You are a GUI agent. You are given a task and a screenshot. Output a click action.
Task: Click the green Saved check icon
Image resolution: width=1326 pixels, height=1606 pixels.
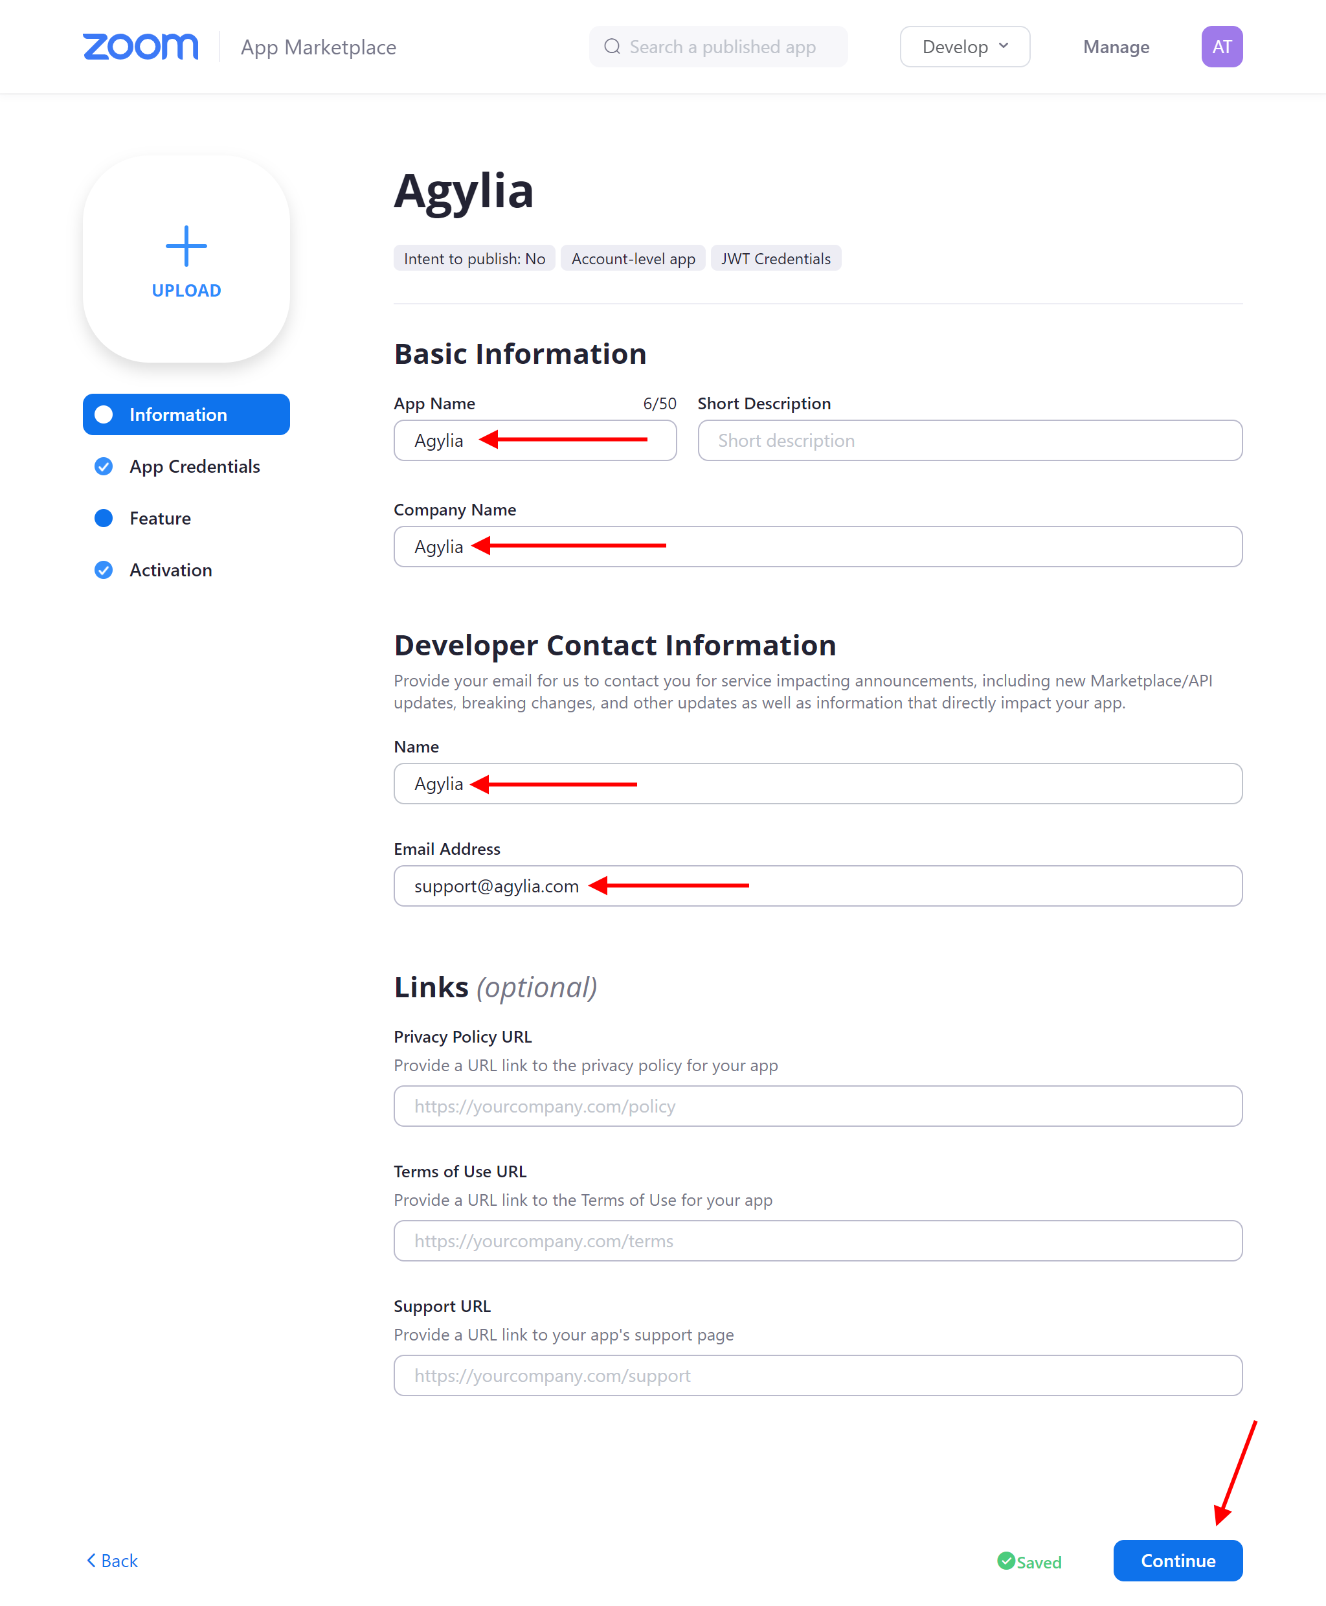point(1006,1561)
